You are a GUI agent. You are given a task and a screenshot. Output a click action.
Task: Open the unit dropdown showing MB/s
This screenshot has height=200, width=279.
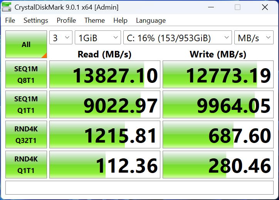(x=254, y=37)
